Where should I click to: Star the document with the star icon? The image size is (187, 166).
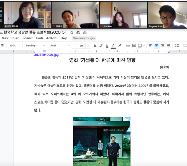coord(72,32)
